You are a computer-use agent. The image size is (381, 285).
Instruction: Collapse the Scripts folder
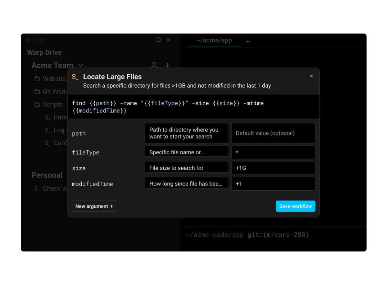pyautogui.click(x=68, y=104)
